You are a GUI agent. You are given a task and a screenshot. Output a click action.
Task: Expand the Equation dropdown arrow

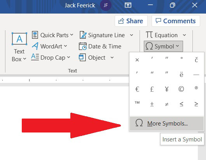pyautogui.click(x=185, y=35)
